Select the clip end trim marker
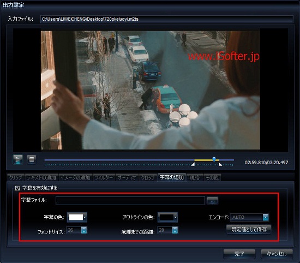The height and width of the screenshot is (263, 300). coord(220,164)
